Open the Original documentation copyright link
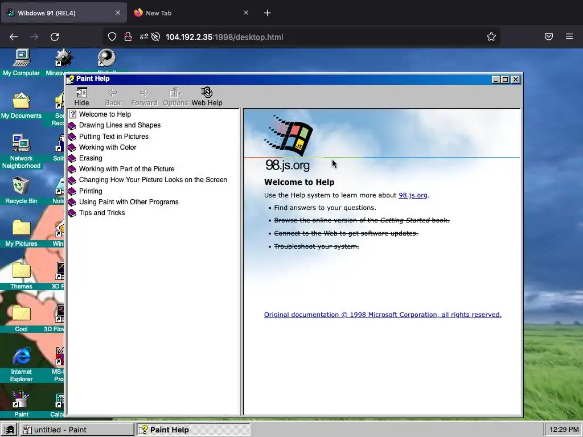This screenshot has height=437, width=583. click(x=383, y=315)
